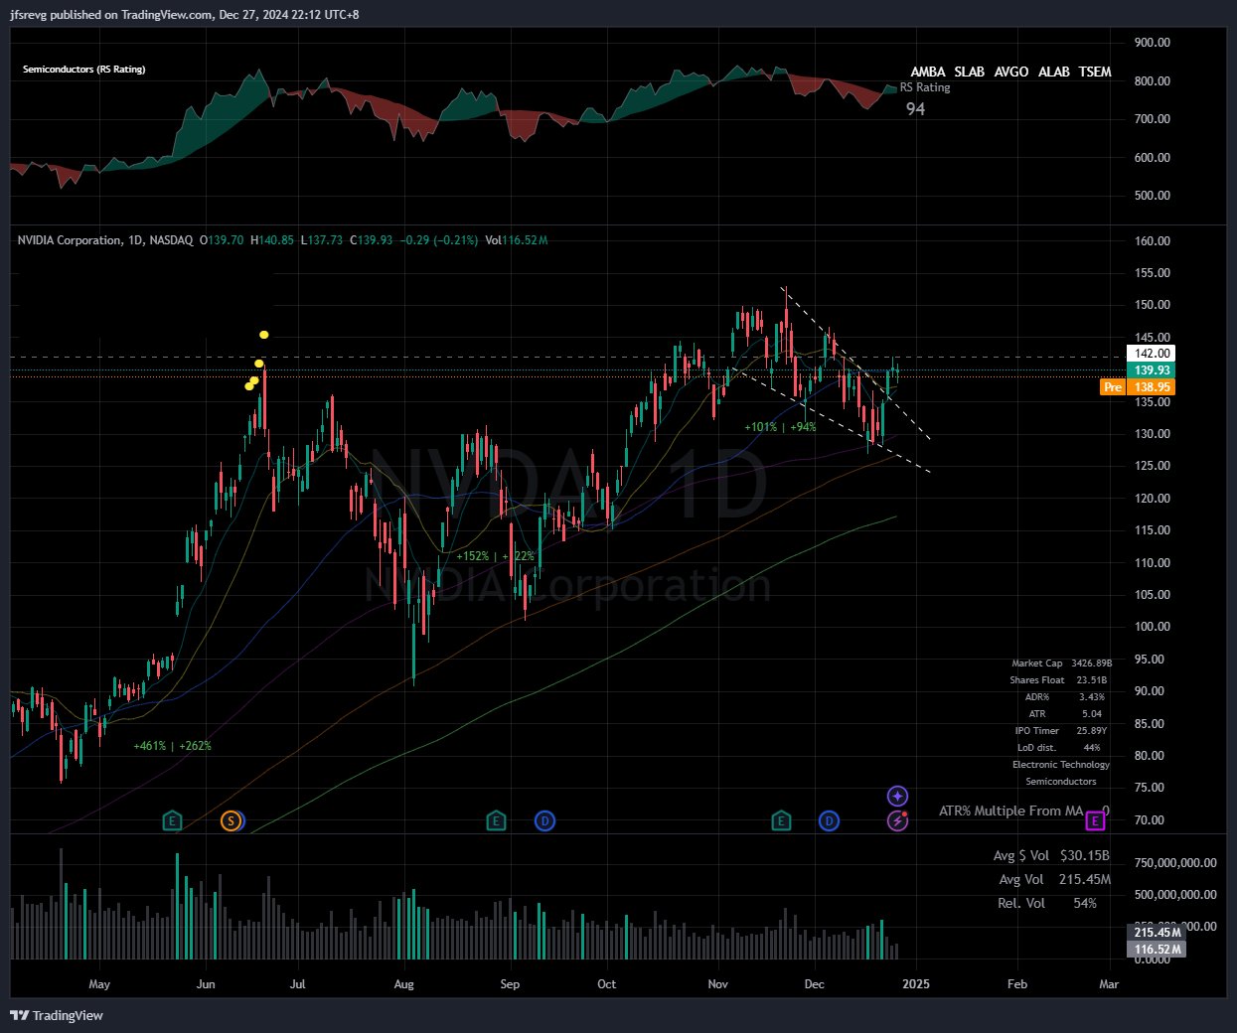Switch to the TSEM ticker
1237x1033 pixels.
pyautogui.click(x=1094, y=72)
